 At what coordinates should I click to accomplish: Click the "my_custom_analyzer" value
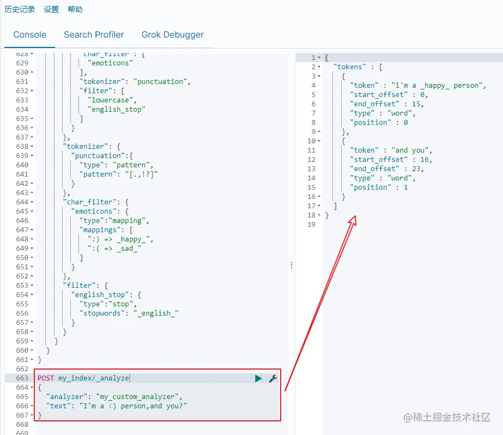(x=137, y=397)
